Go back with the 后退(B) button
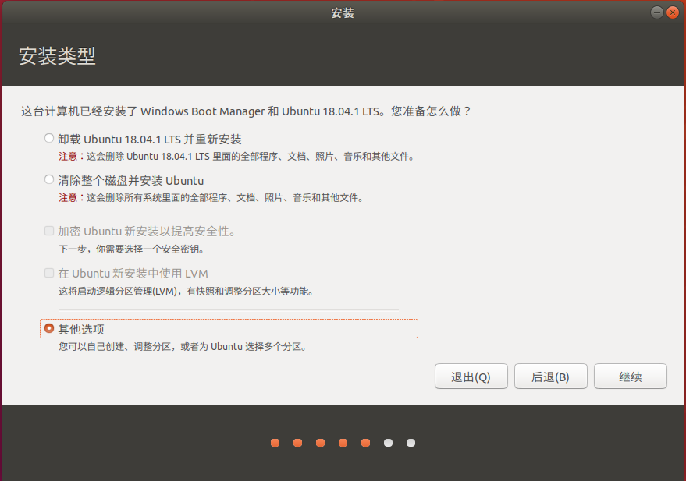686x481 pixels. click(551, 377)
